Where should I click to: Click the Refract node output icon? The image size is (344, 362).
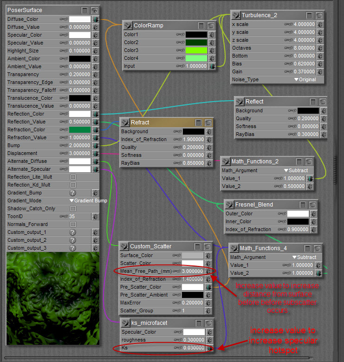coord(125,123)
